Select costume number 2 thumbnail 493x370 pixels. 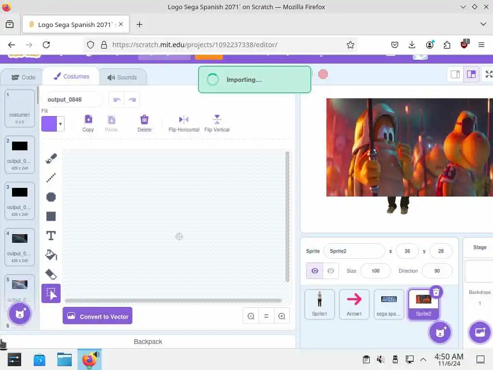coord(19,155)
